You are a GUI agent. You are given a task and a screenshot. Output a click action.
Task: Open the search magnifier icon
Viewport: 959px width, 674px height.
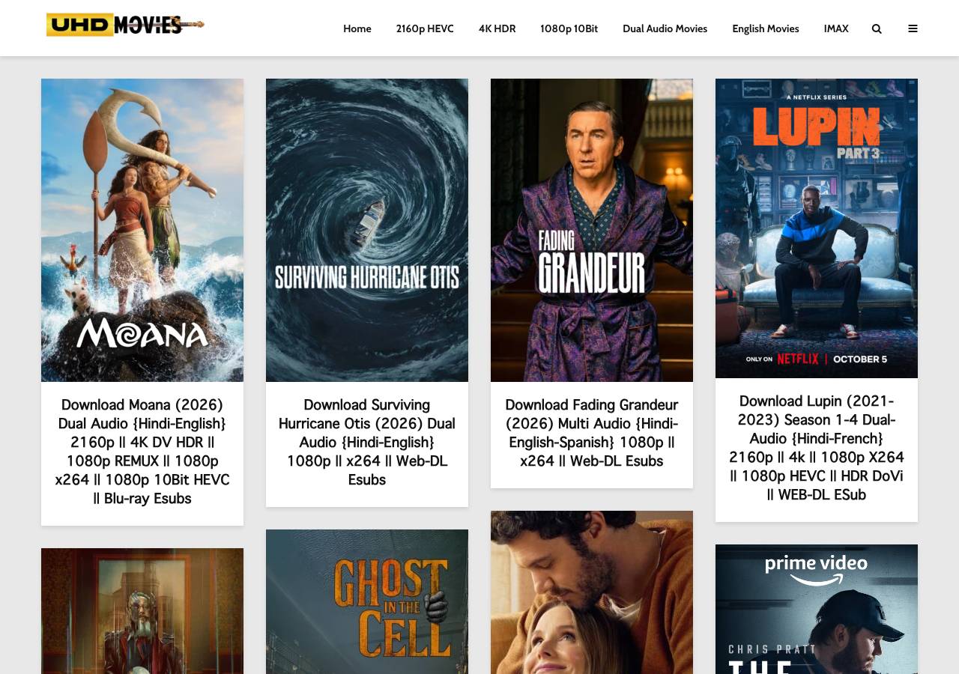tap(877, 28)
